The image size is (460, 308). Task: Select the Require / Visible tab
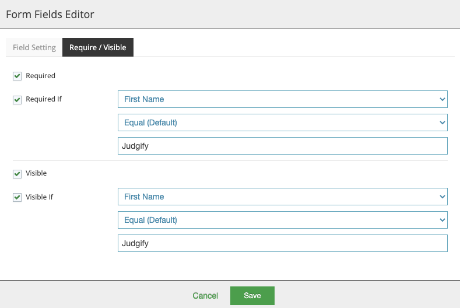pyautogui.click(x=98, y=47)
